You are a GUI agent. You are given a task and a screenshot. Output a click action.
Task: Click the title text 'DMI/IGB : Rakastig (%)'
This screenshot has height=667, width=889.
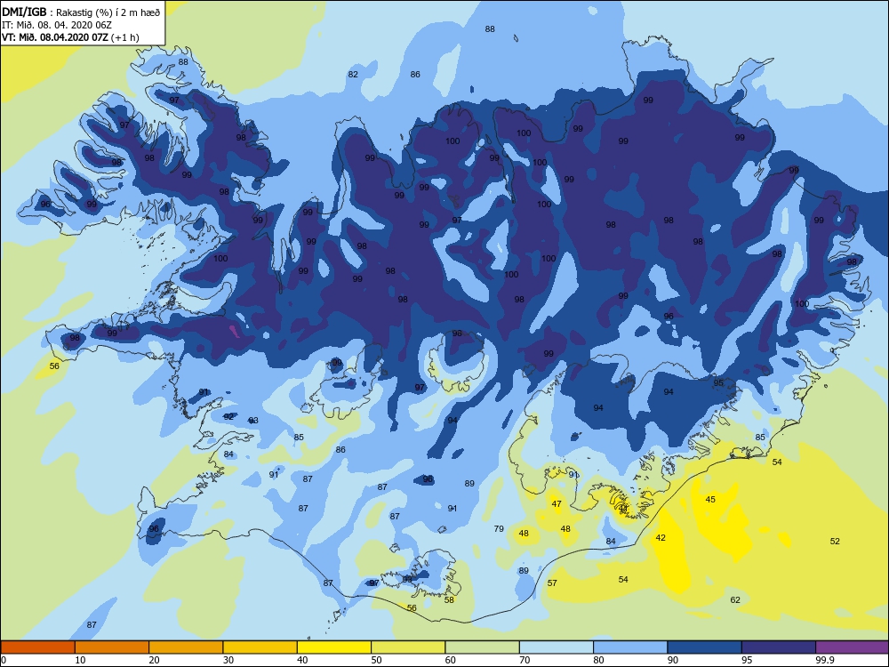[57, 12]
